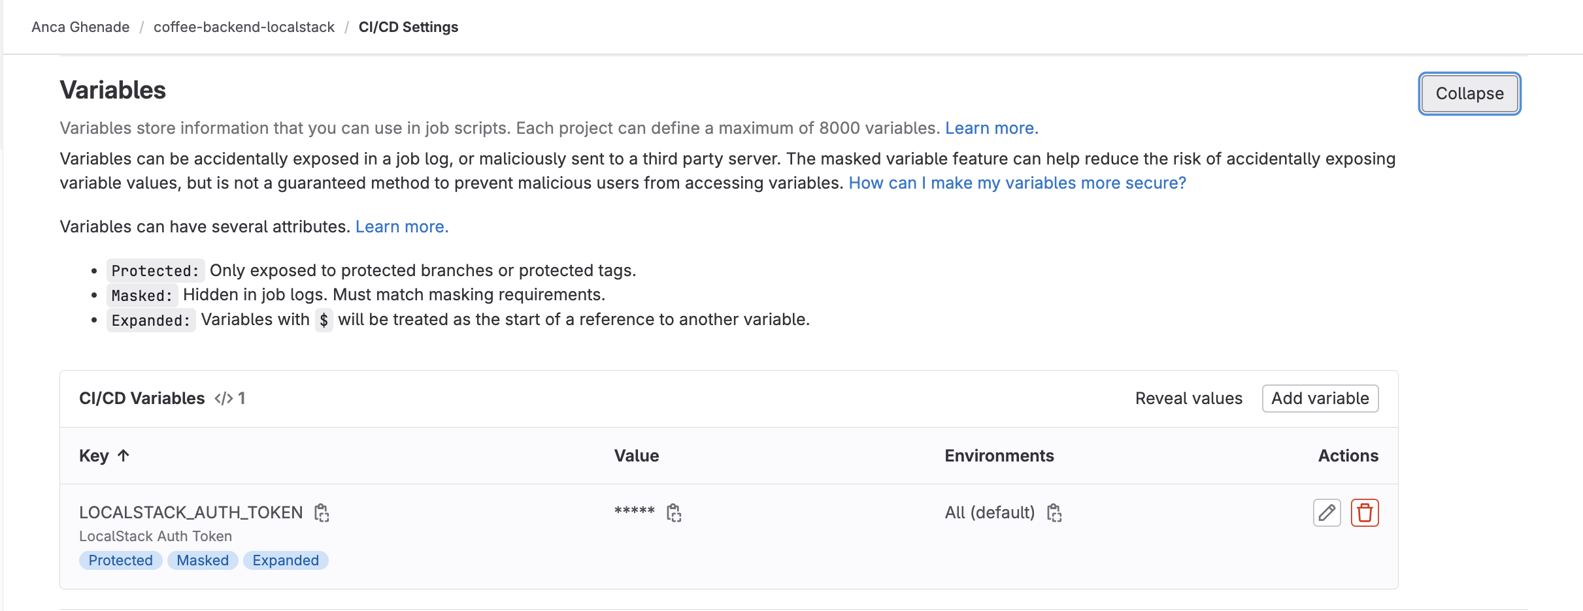Screen dimensions: 1583x611
Task: Select the CI/CD Settings breadcrumb
Action: click(x=408, y=27)
